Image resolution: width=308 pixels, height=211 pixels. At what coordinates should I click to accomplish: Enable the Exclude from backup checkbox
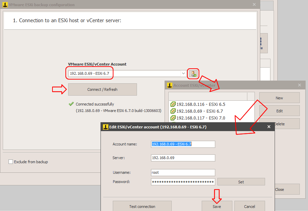pyautogui.click(x=11, y=162)
